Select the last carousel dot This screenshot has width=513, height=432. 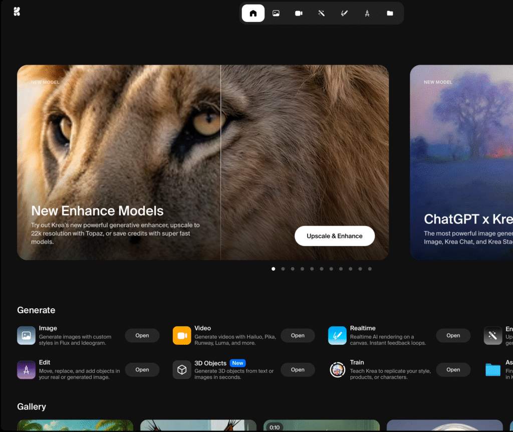tap(370, 269)
